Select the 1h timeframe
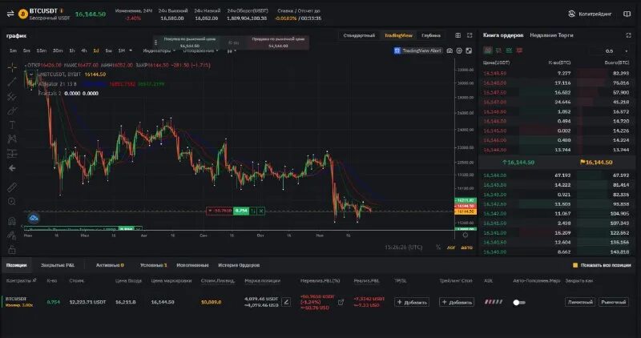This screenshot has height=338, width=641. [72, 50]
